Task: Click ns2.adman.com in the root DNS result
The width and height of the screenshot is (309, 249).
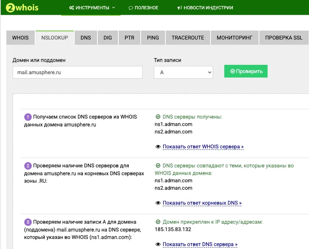Action: pyautogui.click(x=174, y=188)
